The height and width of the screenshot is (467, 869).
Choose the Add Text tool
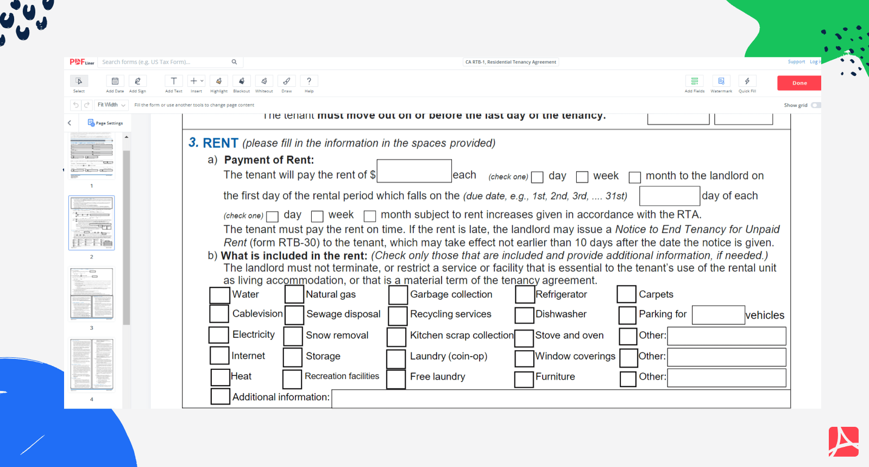174,81
